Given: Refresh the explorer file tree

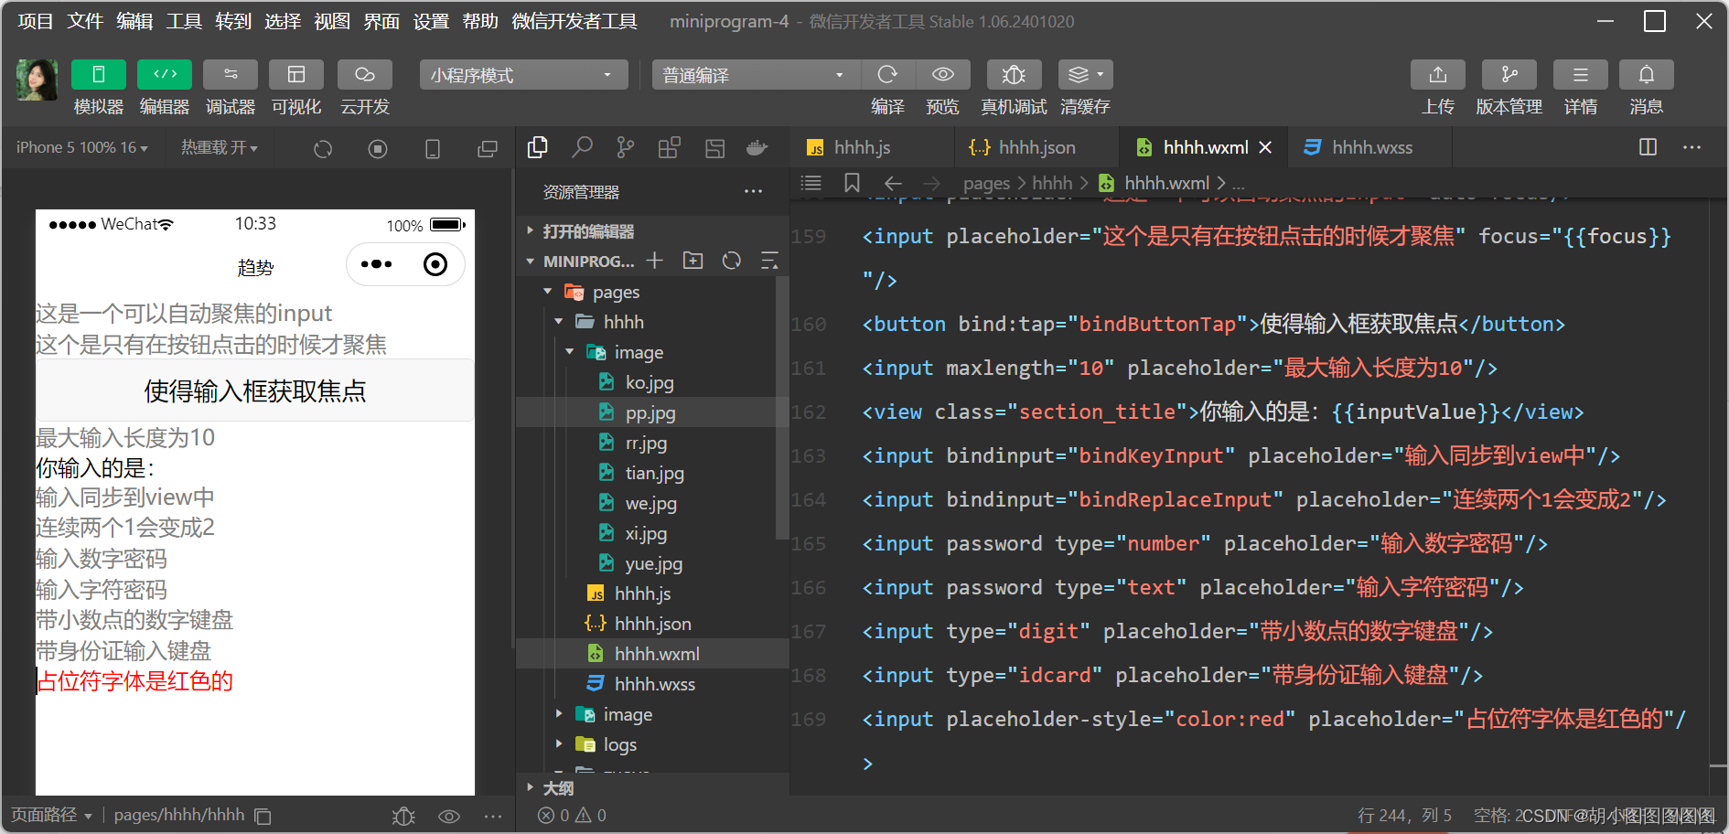Looking at the screenshot, I should click(x=732, y=262).
